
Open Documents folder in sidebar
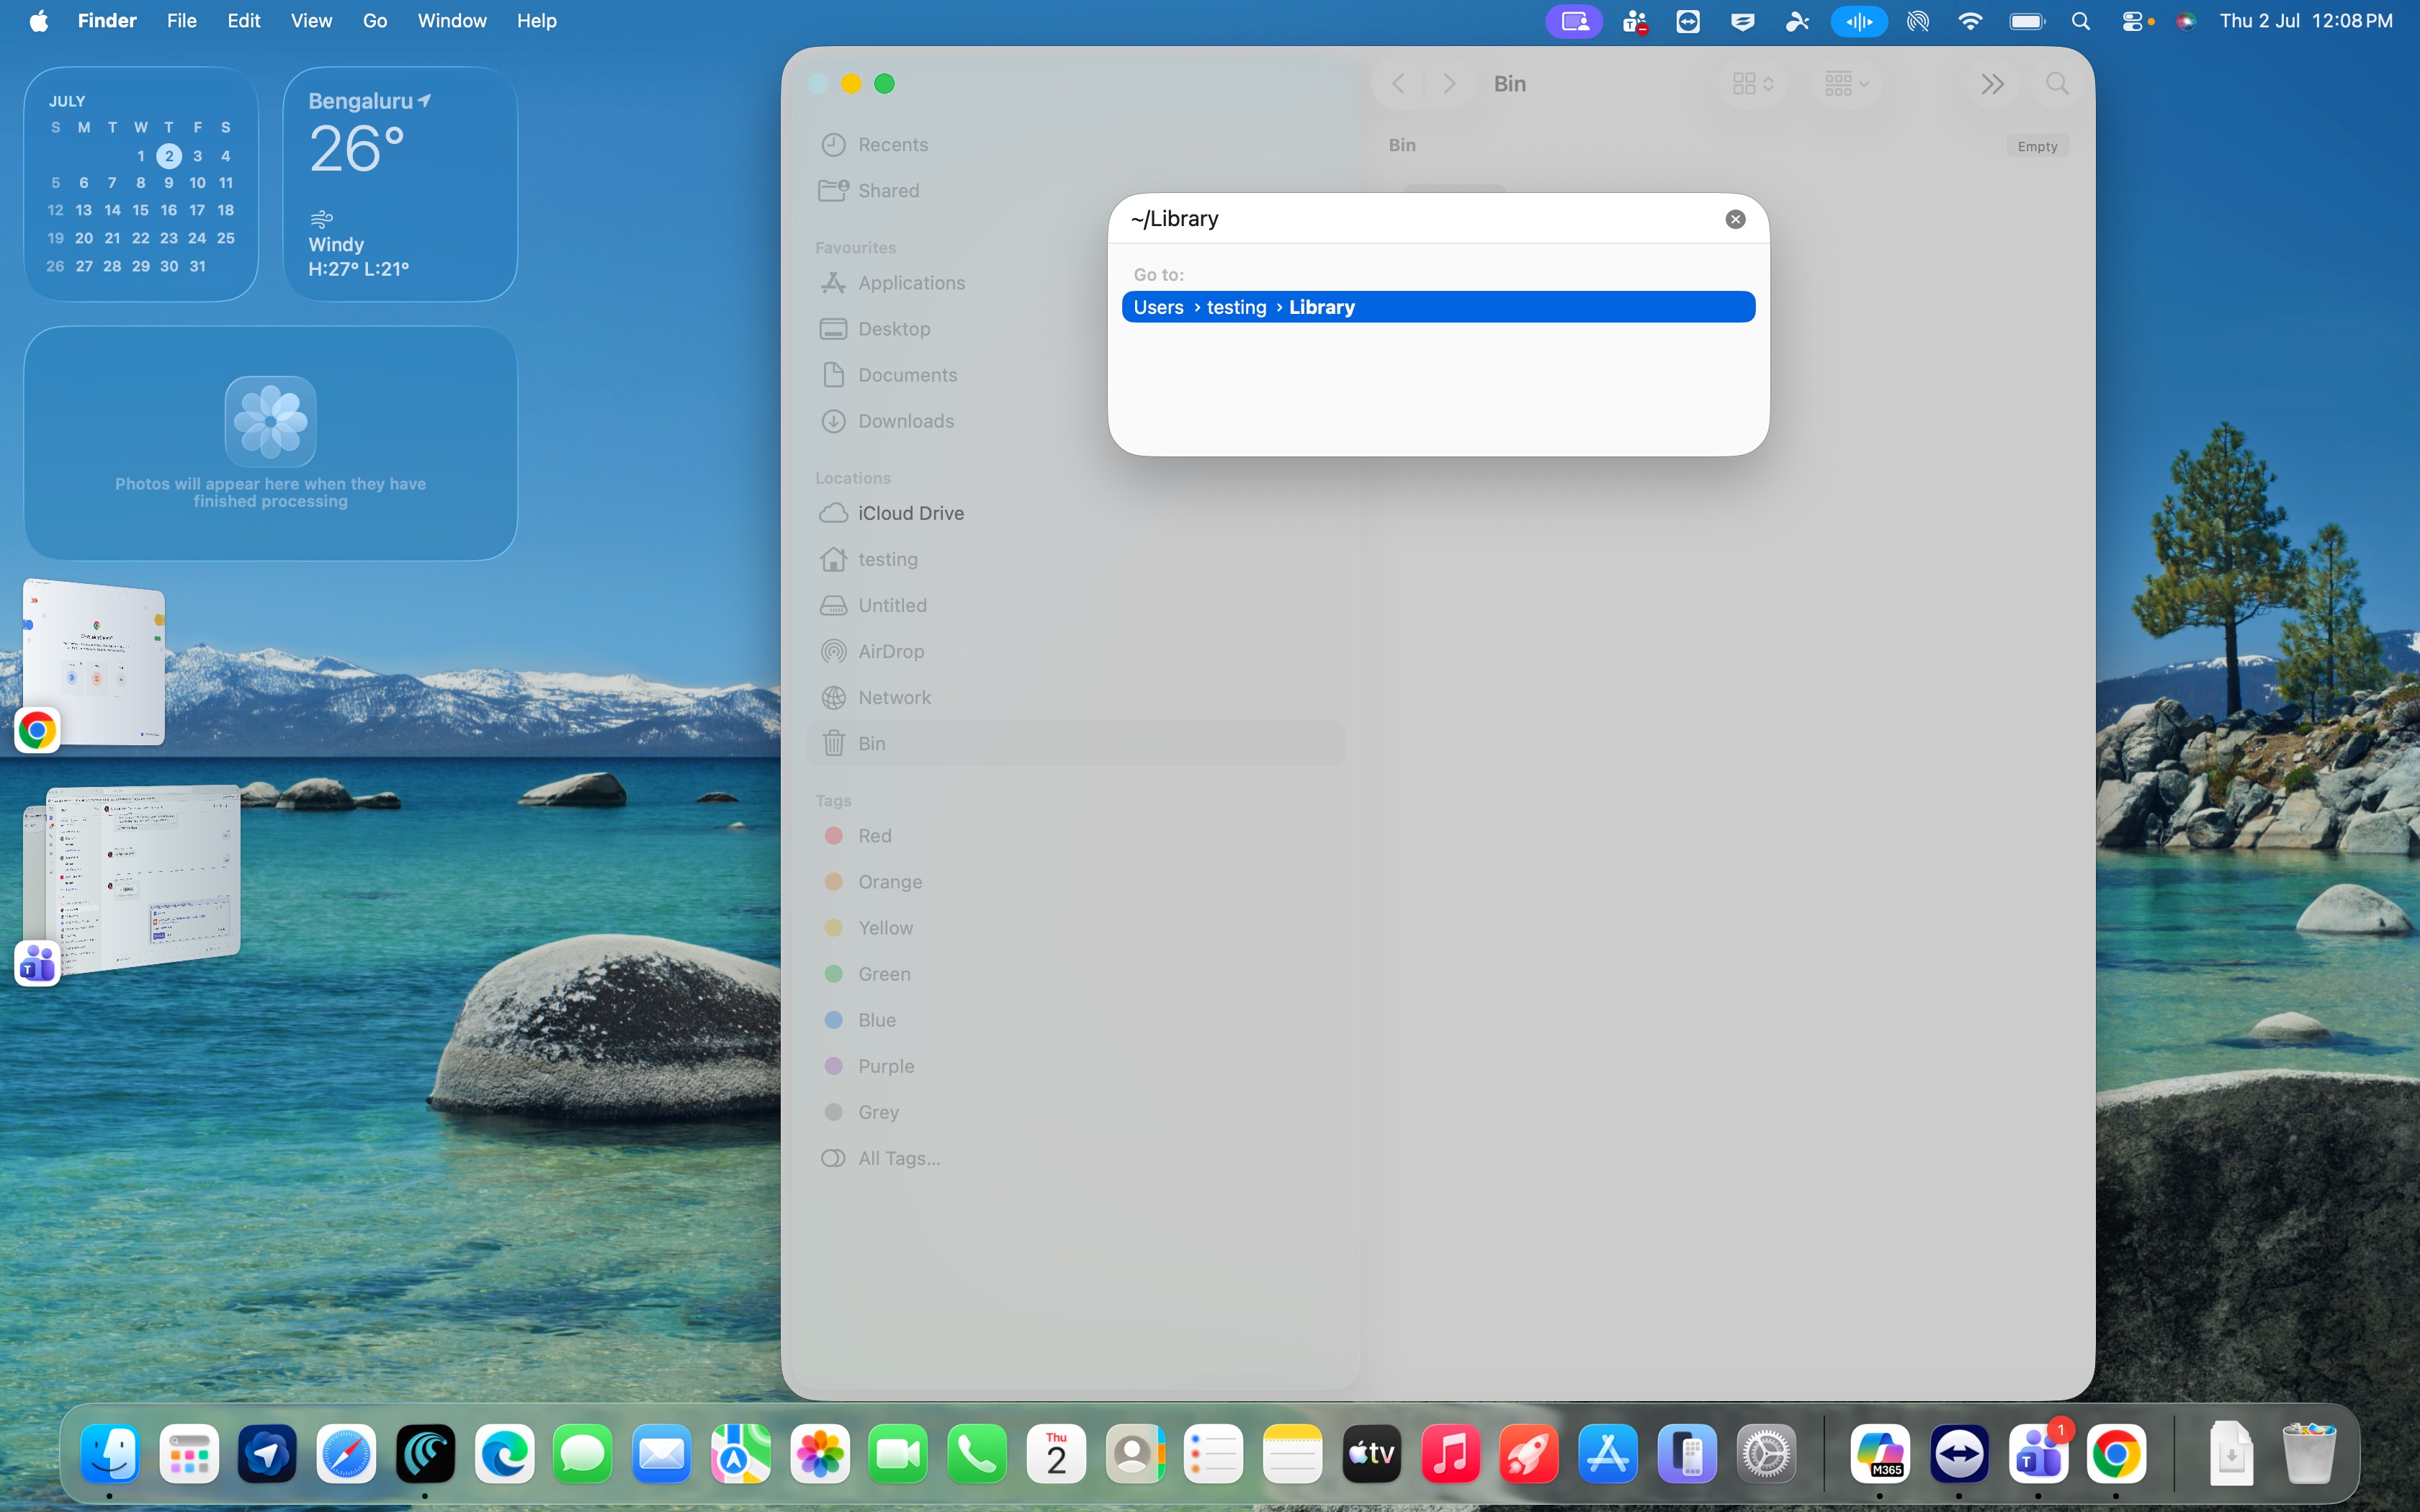(x=1076, y=375)
